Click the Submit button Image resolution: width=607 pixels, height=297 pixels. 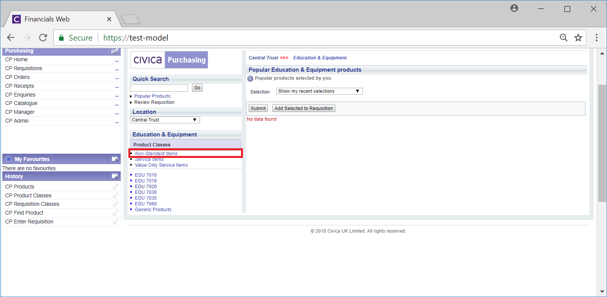(x=258, y=108)
